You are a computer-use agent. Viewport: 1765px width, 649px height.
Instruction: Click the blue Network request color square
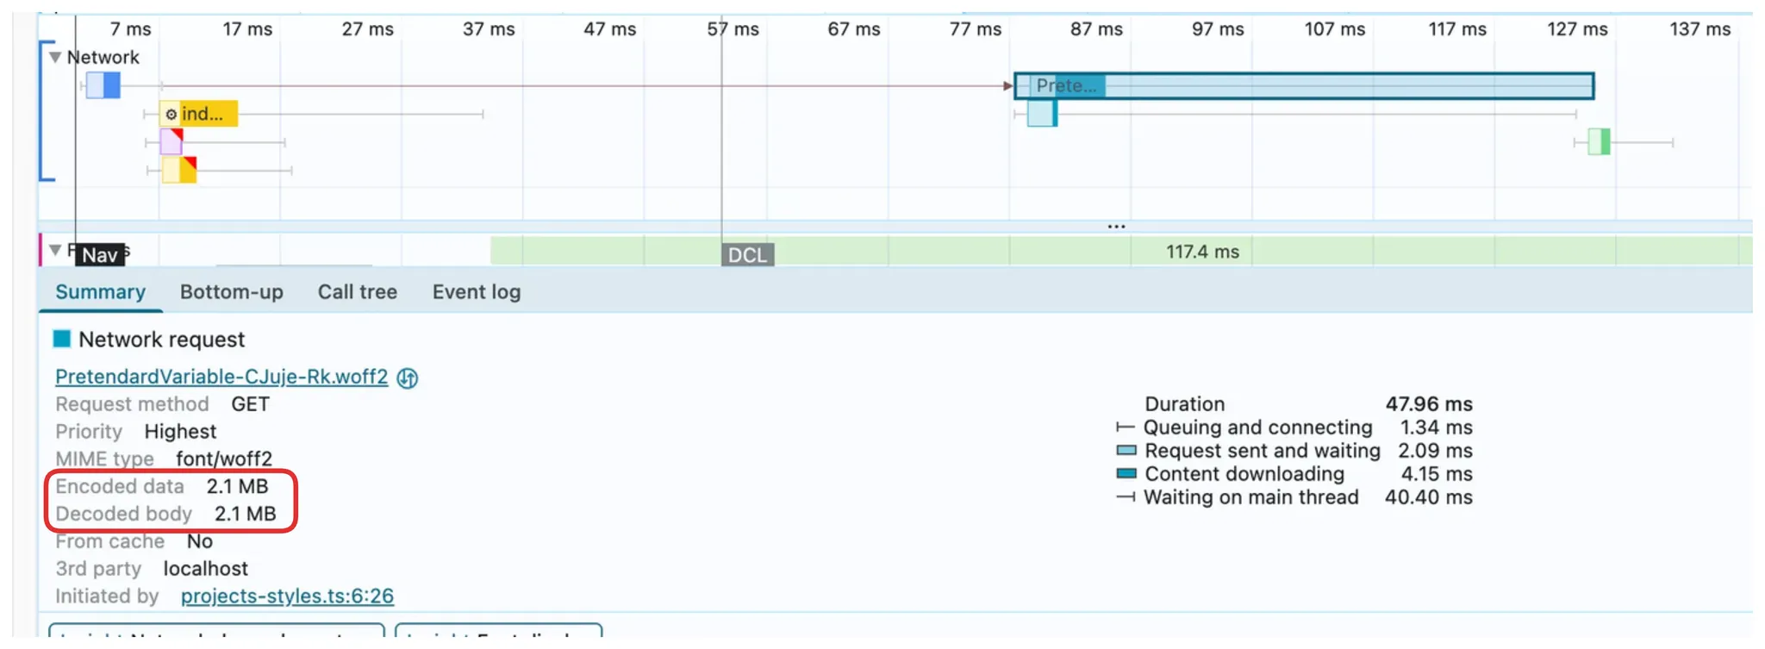click(x=62, y=339)
